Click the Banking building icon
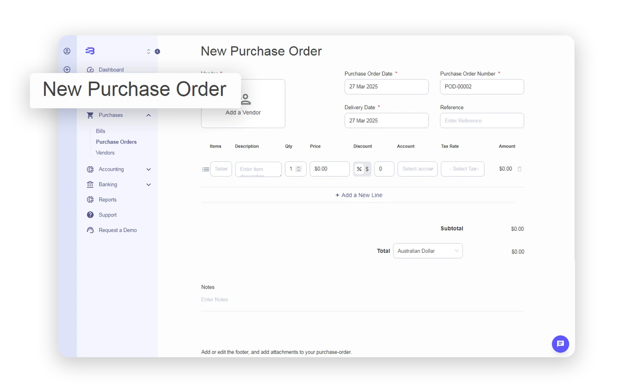The image size is (627, 392). (x=90, y=185)
